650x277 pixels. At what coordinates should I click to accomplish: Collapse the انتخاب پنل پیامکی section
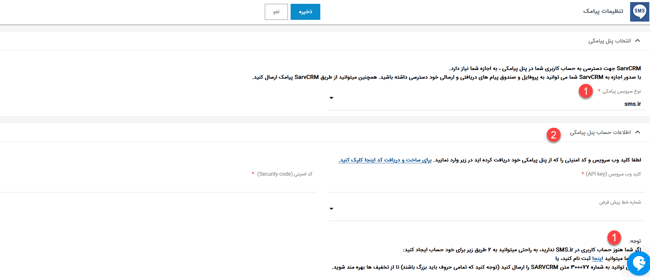click(x=638, y=41)
